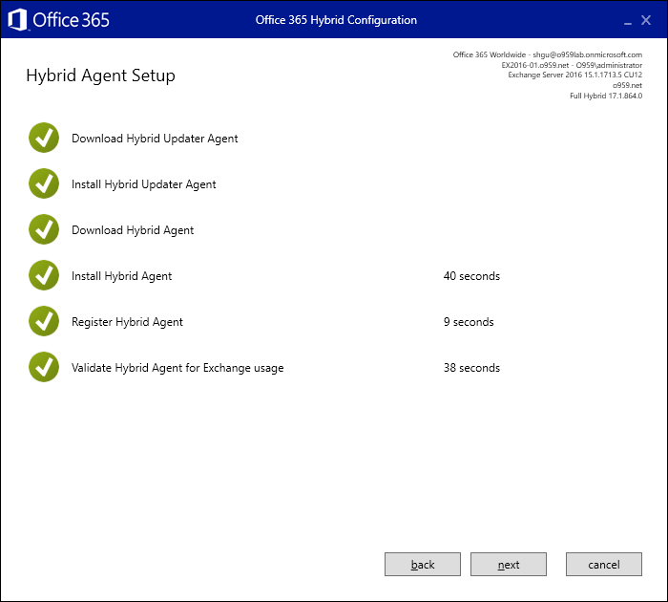The height and width of the screenshot is (602, 668).
Task: Click the '38 seconds' duration value
Action: [x=471, y=368]
